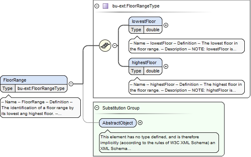
Task: Collapse the FloorRange element node
Action: tap(71, 84)
